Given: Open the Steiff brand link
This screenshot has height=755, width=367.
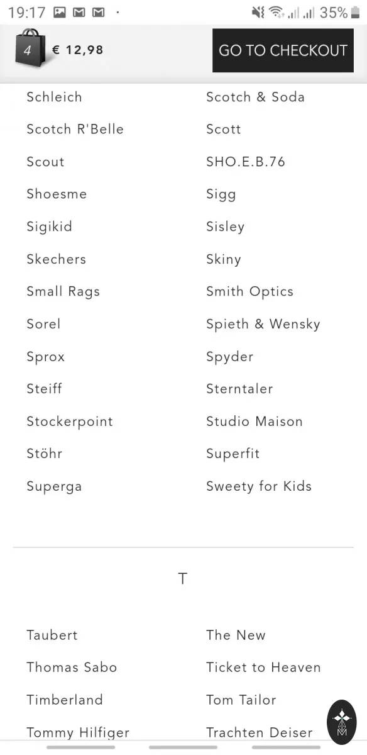Looking at the screenshot, I should click(44, 389).
